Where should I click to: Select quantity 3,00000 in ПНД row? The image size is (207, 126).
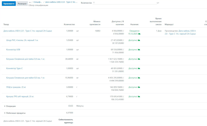point(70,87)
